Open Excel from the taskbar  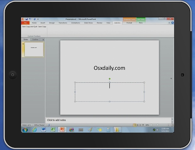pyautogui.click(x=53, y=130)
